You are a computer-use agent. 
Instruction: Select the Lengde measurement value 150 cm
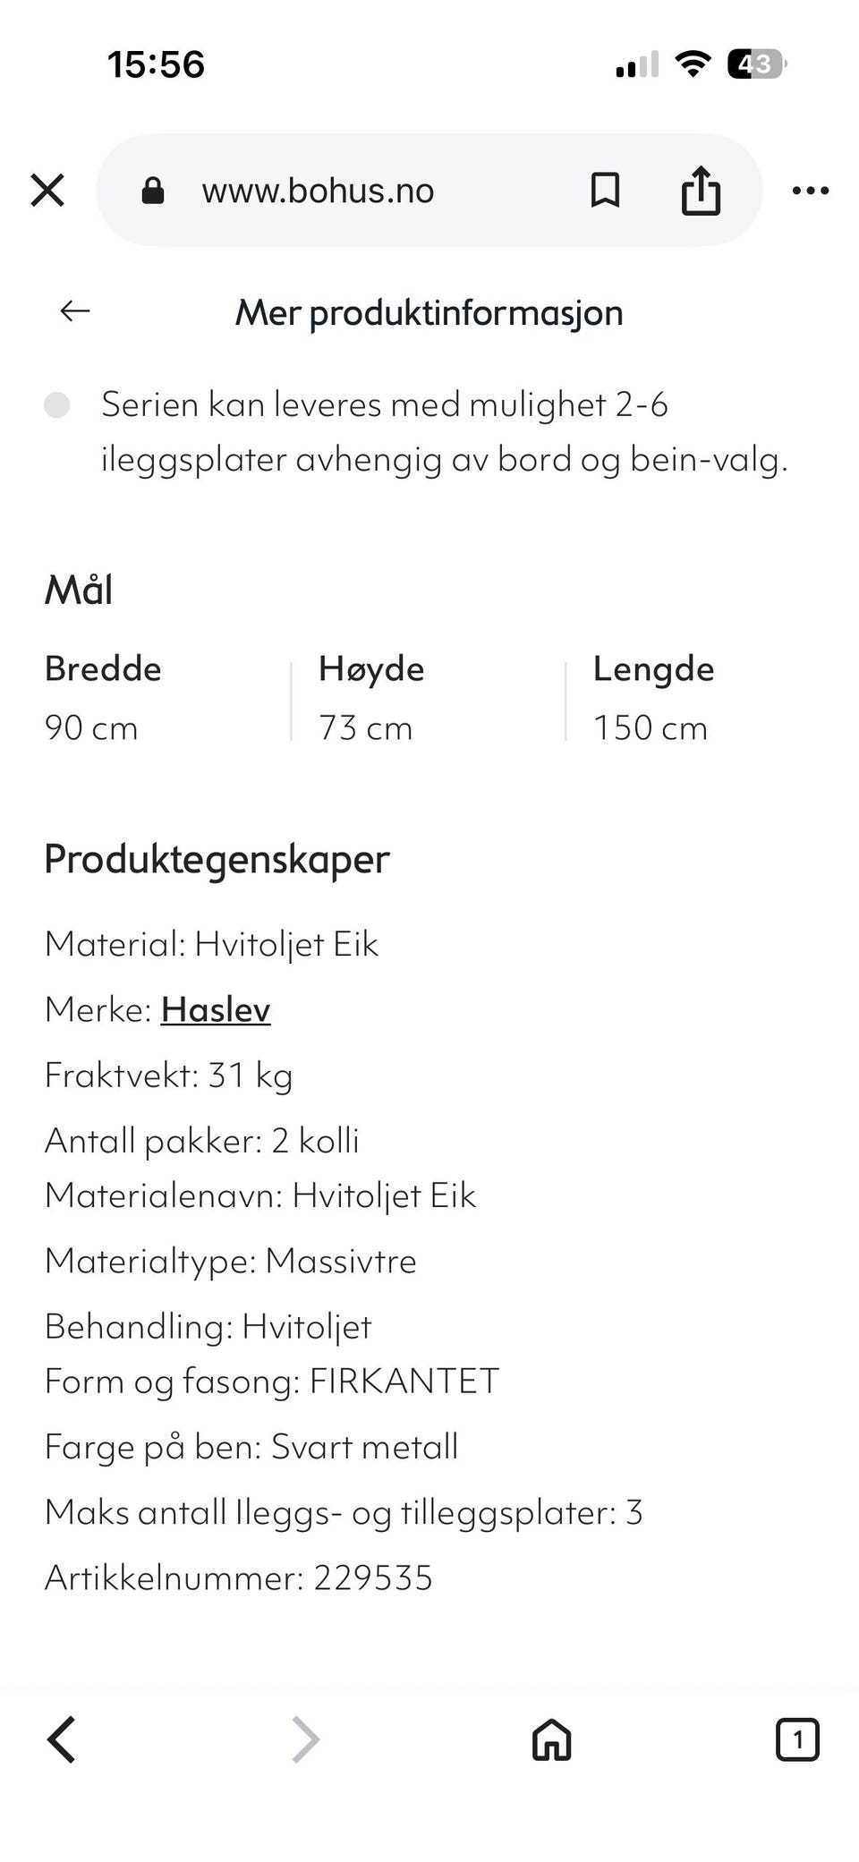pos(651,727)
